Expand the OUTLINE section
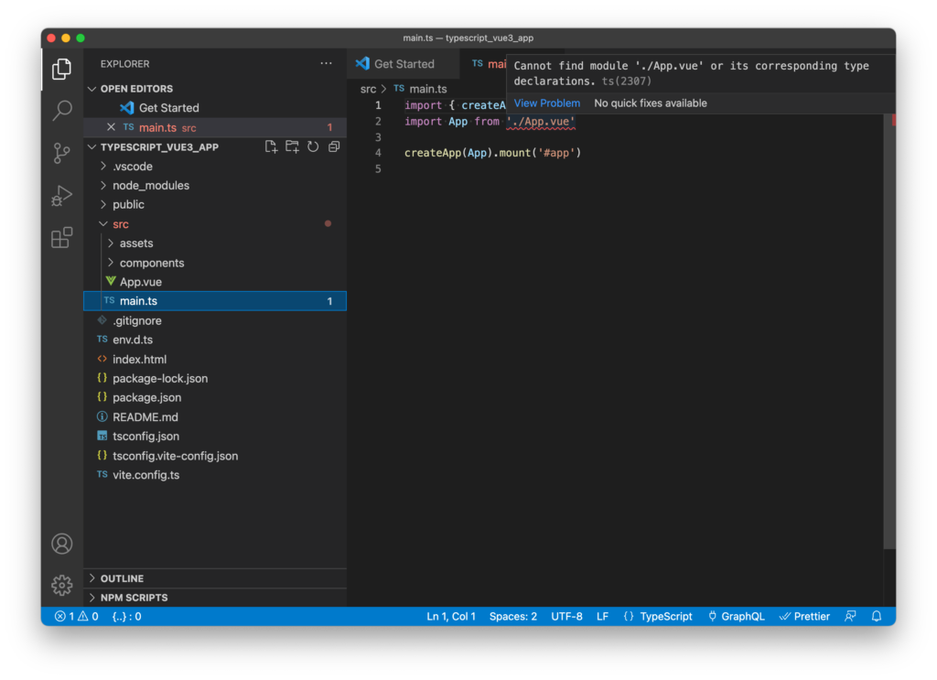Image resolution: width=937 pixels, height=680 pixels. 122,578
